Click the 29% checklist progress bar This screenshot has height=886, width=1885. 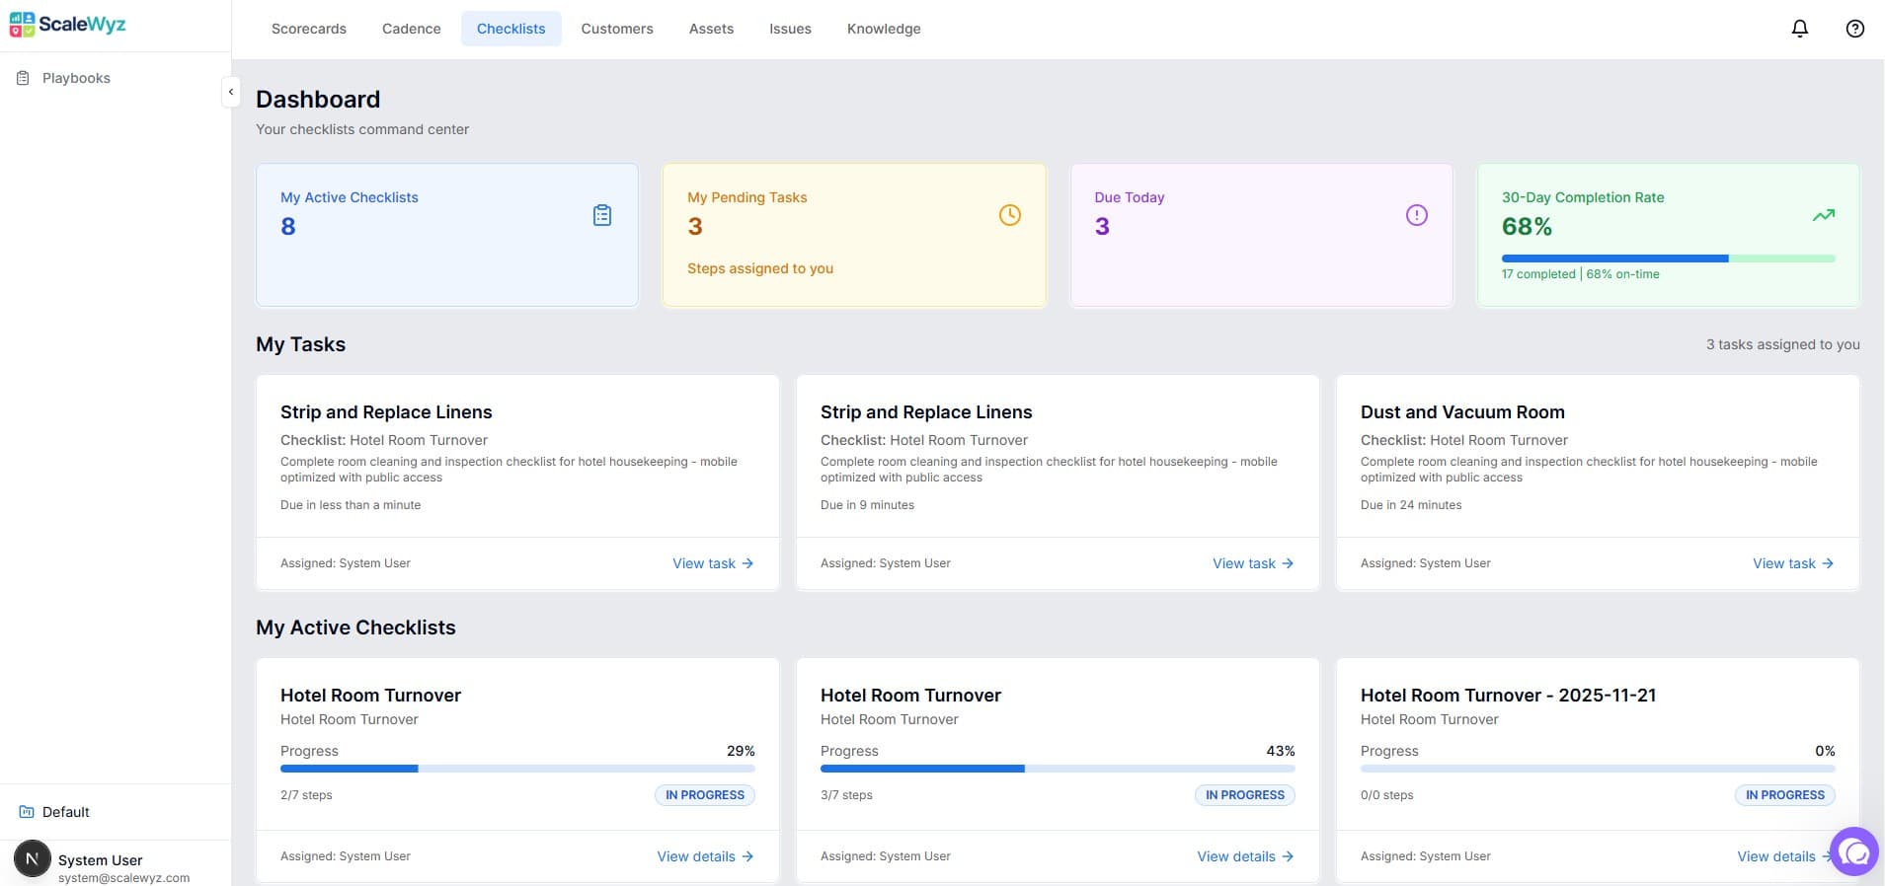(x=517, y=769)
